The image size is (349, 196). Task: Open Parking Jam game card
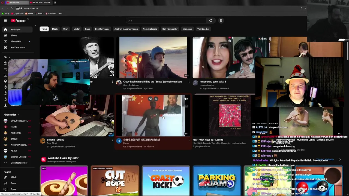[x=217, y=180]
